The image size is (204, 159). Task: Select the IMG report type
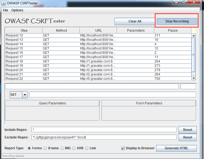point(62,148)
